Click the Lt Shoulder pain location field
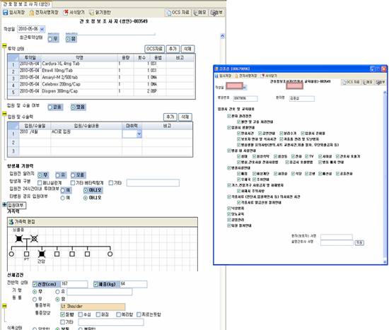The height and width of the screenshot is (330, 389). pyautogui.click(x=93, y=307)
